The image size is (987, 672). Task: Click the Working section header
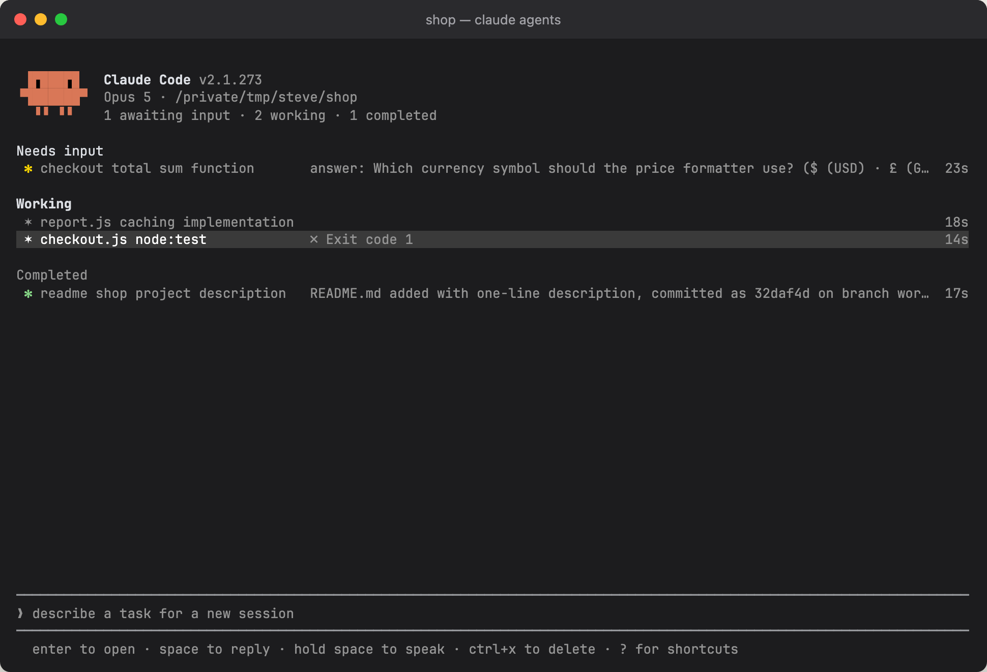pos(44,204)
